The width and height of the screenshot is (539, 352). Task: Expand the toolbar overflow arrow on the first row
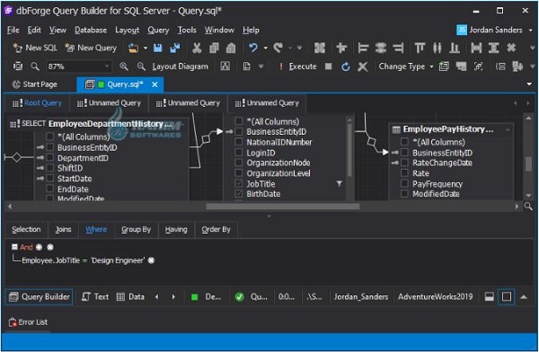(x=532, y=48)
